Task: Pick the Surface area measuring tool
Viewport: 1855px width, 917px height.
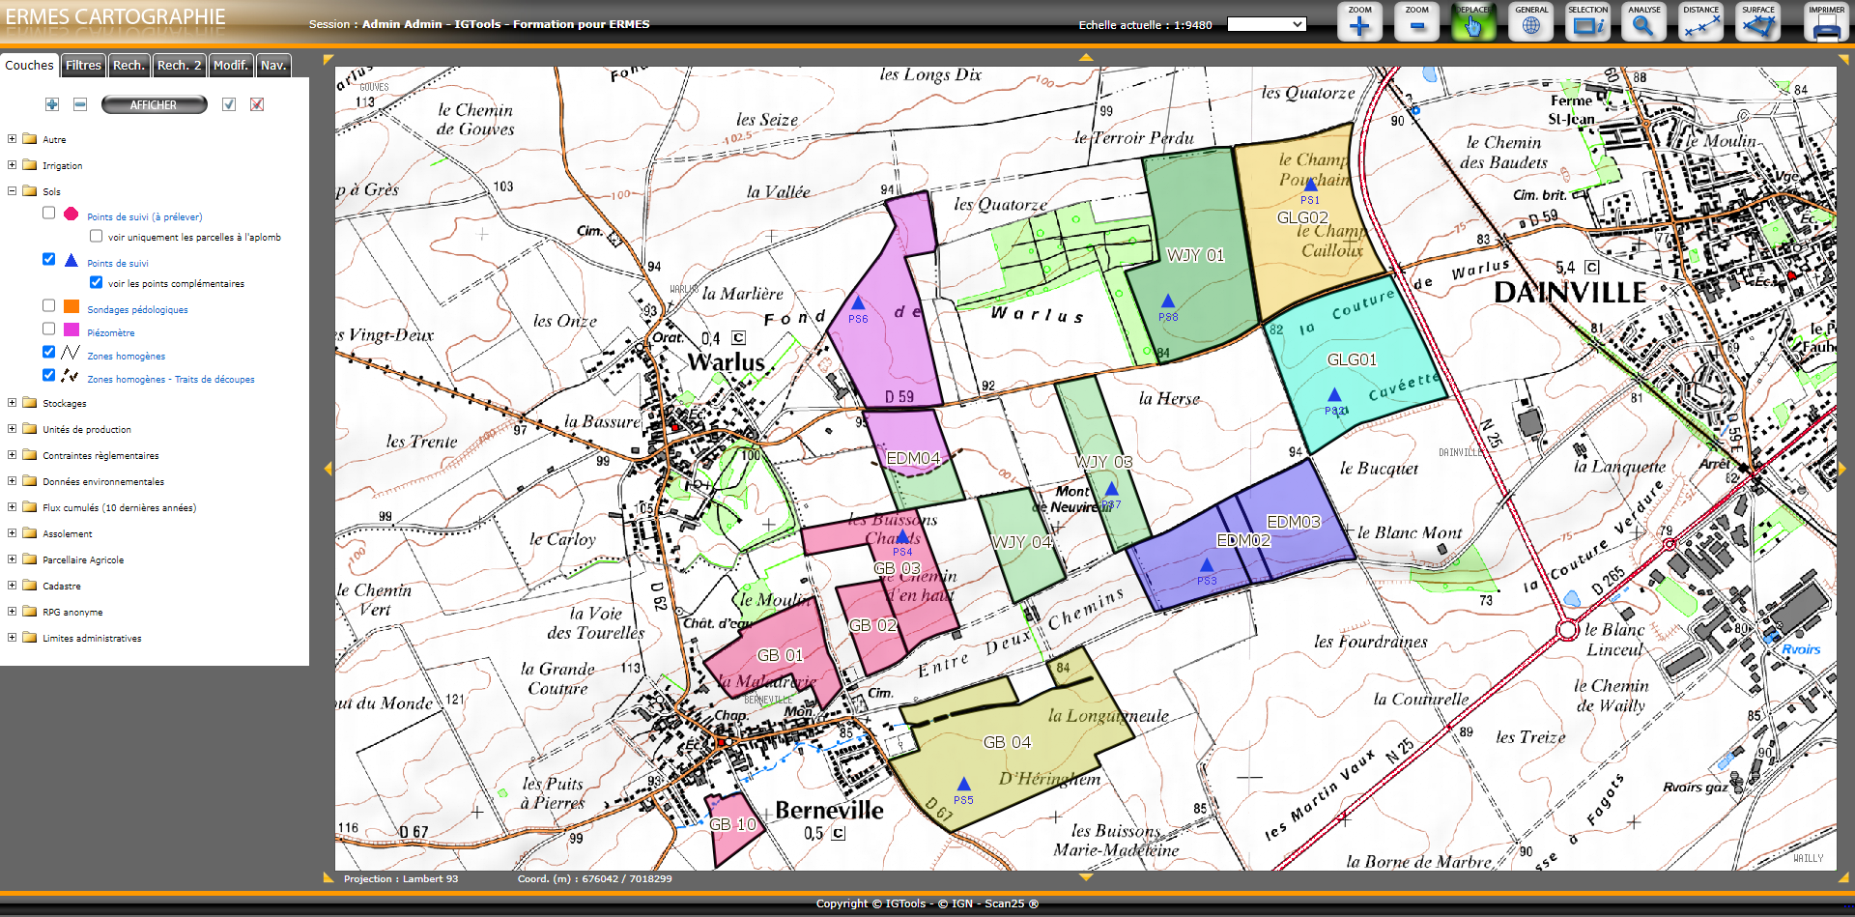Action: (x=1757, y=22)
